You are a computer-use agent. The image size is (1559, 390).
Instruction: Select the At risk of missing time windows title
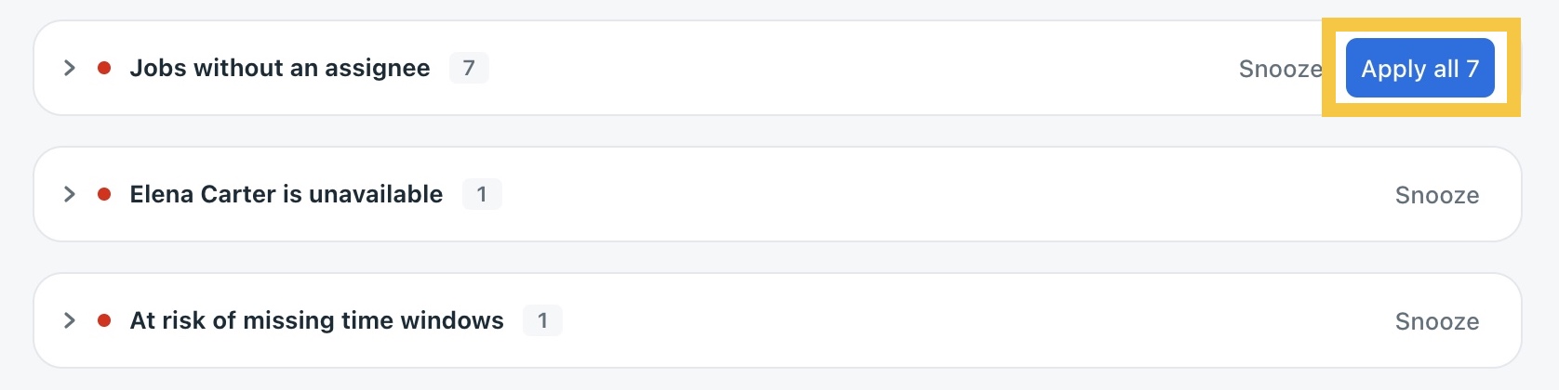click(317, 320)
